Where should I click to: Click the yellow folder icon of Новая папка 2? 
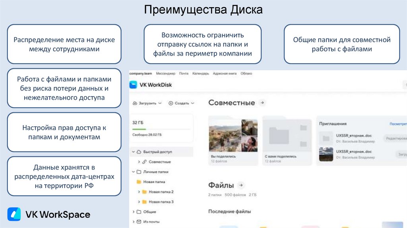click(144, 192)
